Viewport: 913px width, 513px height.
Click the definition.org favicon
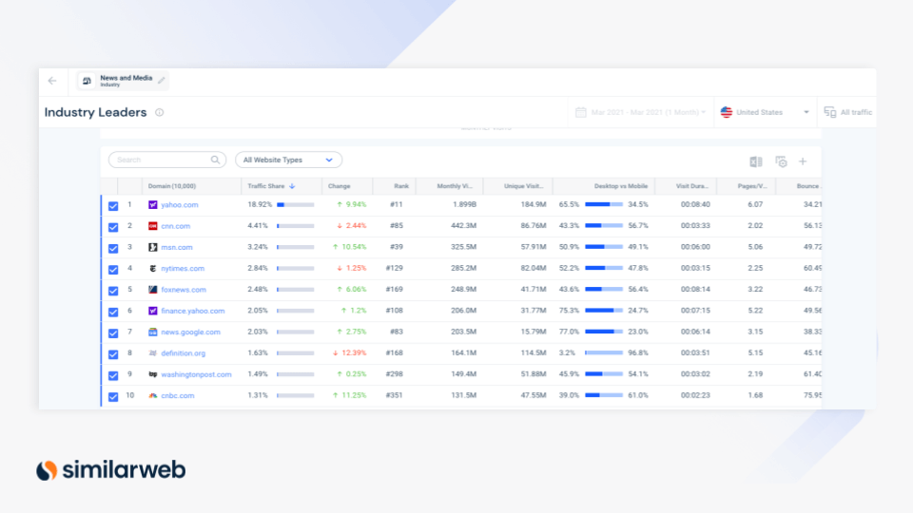point(152,353)
